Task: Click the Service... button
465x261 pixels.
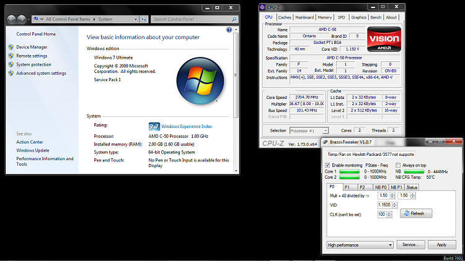Action: (410, 245)
